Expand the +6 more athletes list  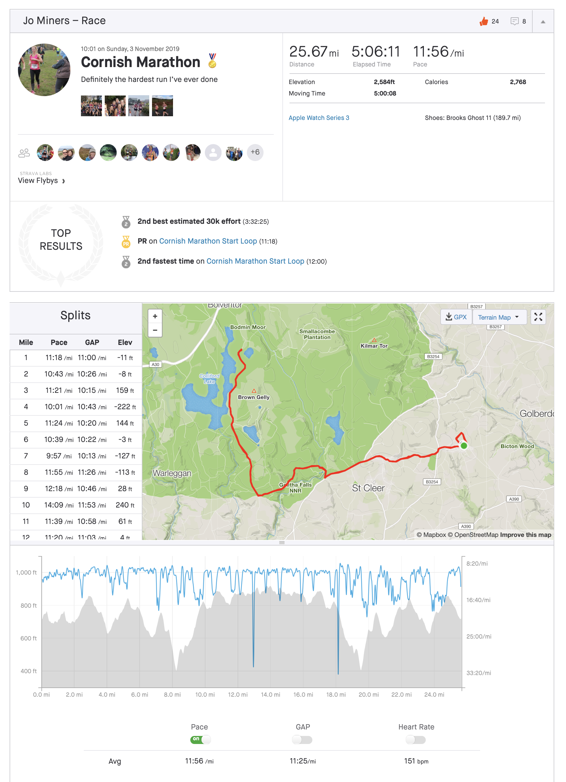pyautogui.click(x=255, y=152)
